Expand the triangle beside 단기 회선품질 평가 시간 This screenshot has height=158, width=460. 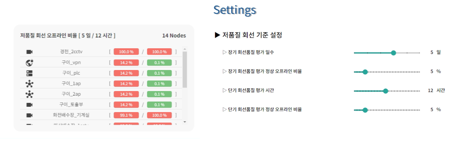[225, 91]
